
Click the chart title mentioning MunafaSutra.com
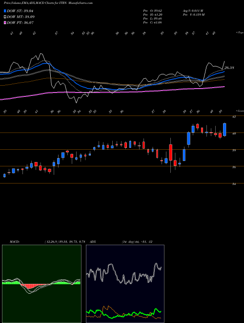pos(48,3)
